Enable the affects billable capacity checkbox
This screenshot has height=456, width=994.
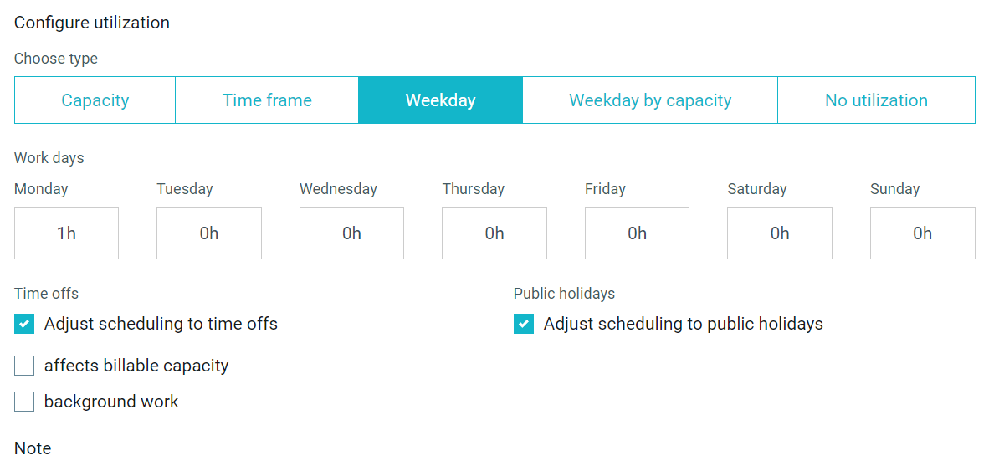[24, 366]
